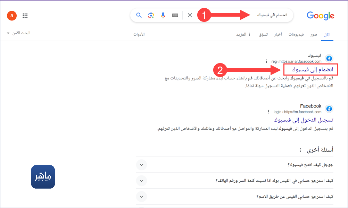
Task: Switch to the فيديوهات tab
Action: tap(296, 34)
